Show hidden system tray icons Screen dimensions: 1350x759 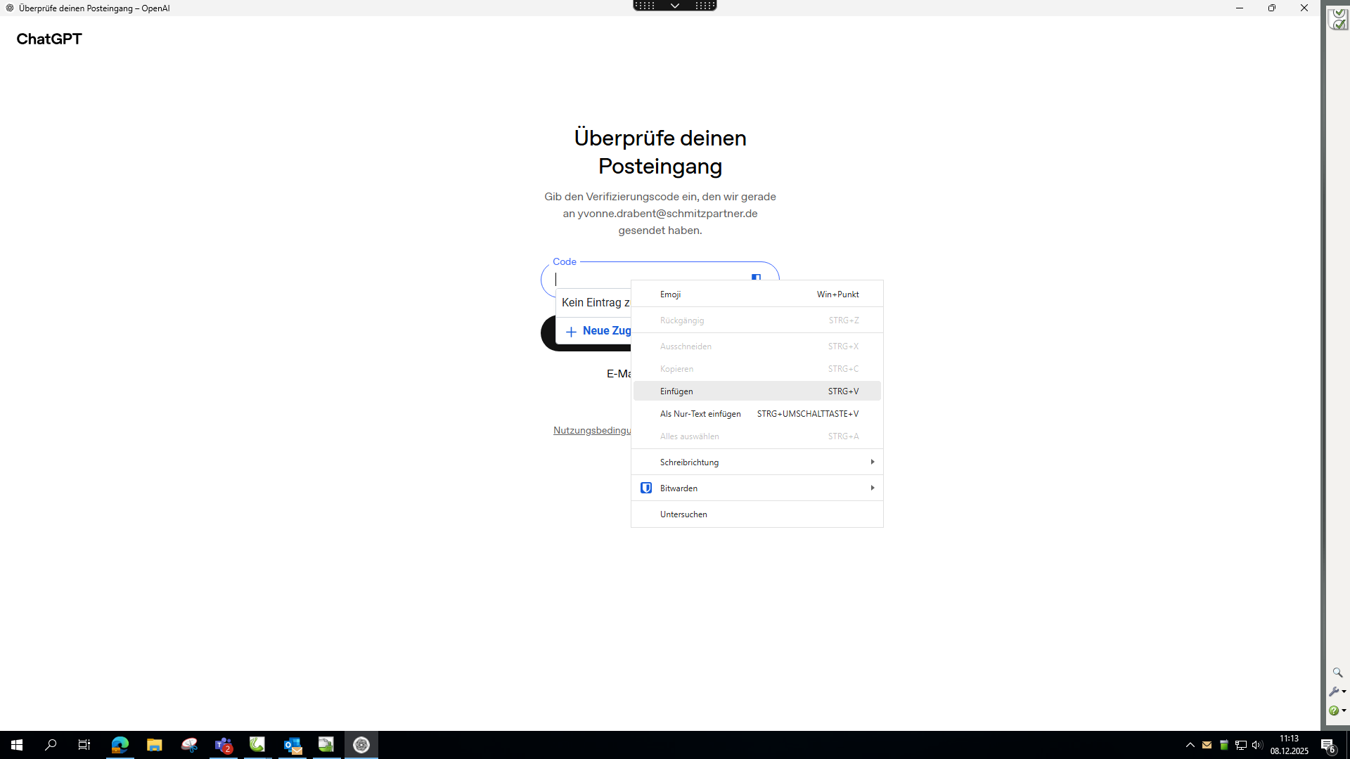(x=1190, y=745)
